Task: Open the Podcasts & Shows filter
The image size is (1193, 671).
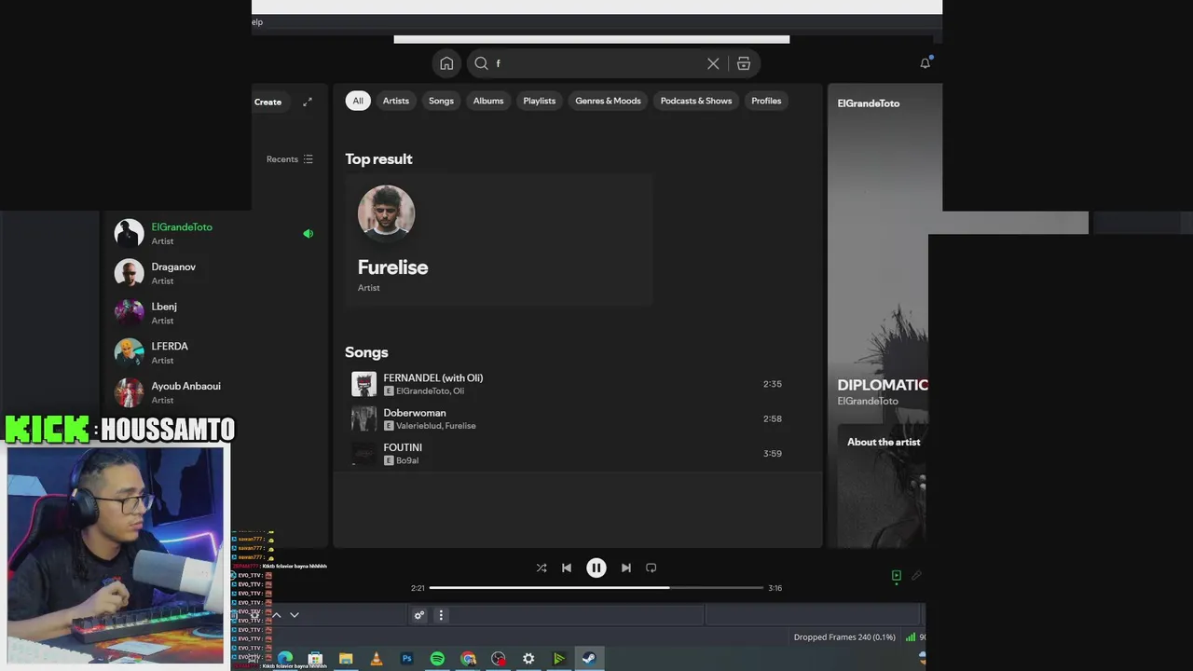Action: coord(696,101)
